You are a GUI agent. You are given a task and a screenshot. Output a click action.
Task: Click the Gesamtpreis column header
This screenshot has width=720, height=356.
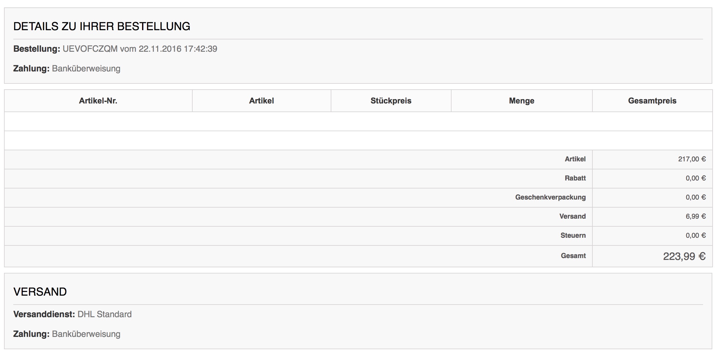652,101
